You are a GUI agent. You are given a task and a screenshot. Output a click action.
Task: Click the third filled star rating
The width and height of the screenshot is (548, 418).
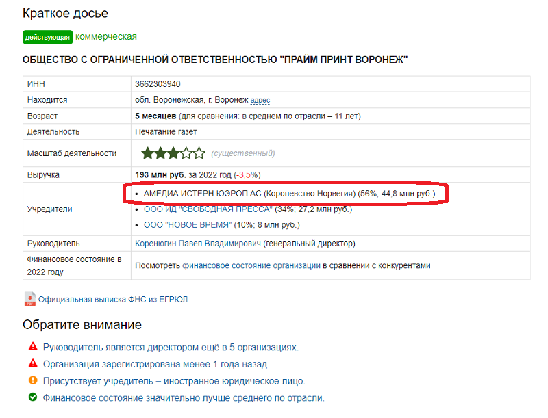point(174,153)
